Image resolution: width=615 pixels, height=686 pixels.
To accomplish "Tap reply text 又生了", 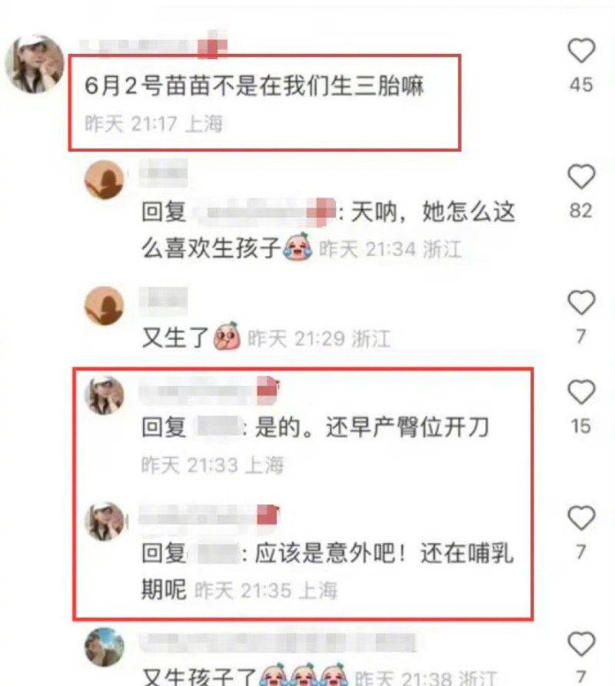I will 175,338.
